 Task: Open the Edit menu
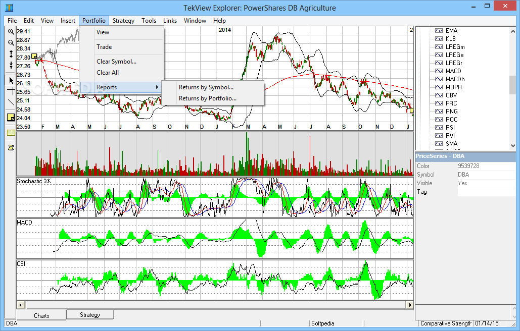(x=28, y=21)
